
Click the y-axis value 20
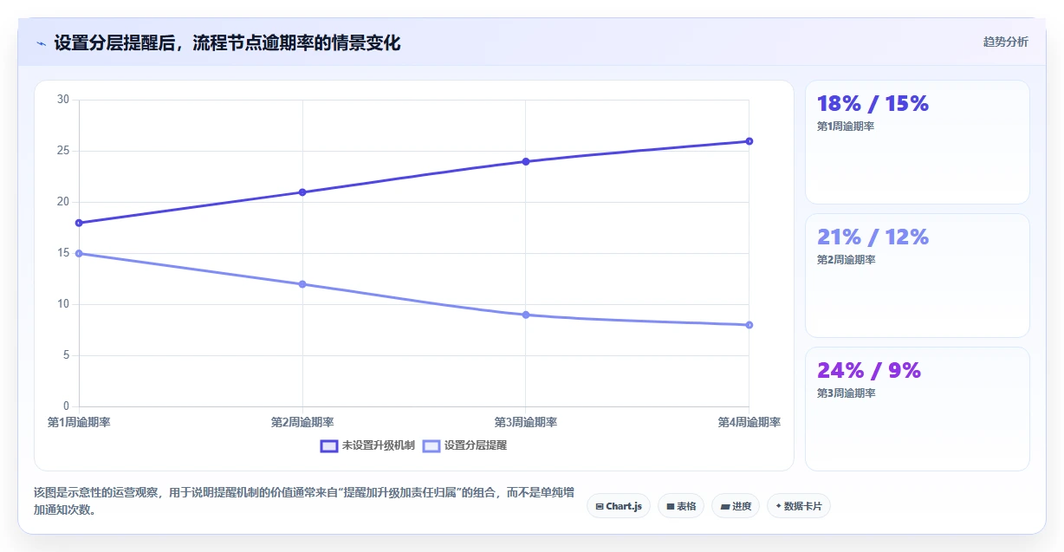(63, 202)
